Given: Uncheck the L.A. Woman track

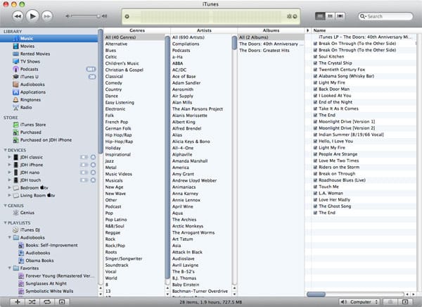Looking at the screenshot, I should [315, 193].
